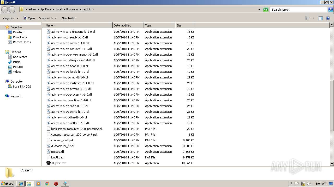
Task: Open the Organize dropdown menu
Action: click(x=11, y=18)
